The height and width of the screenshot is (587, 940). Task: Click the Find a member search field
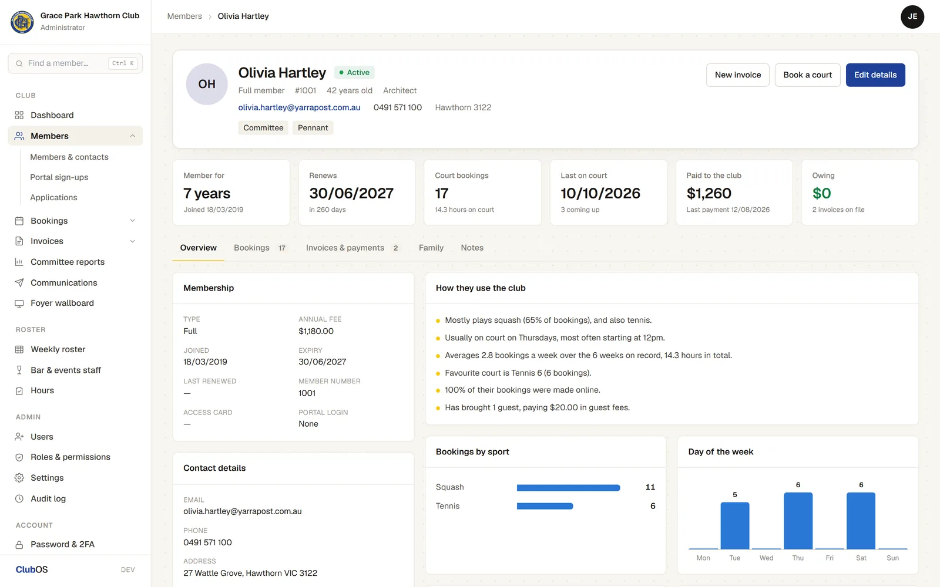pos(75,63)
